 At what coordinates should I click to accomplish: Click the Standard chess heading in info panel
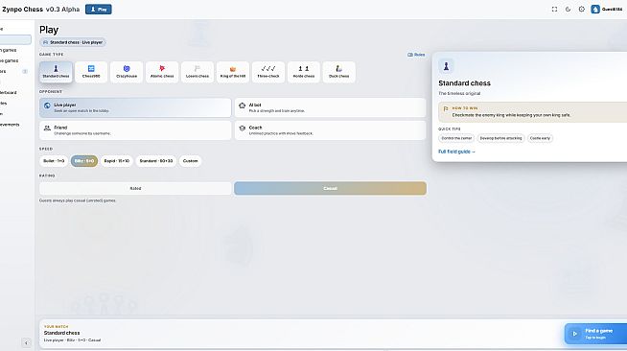pyautogui.click(x=464, y=83)
